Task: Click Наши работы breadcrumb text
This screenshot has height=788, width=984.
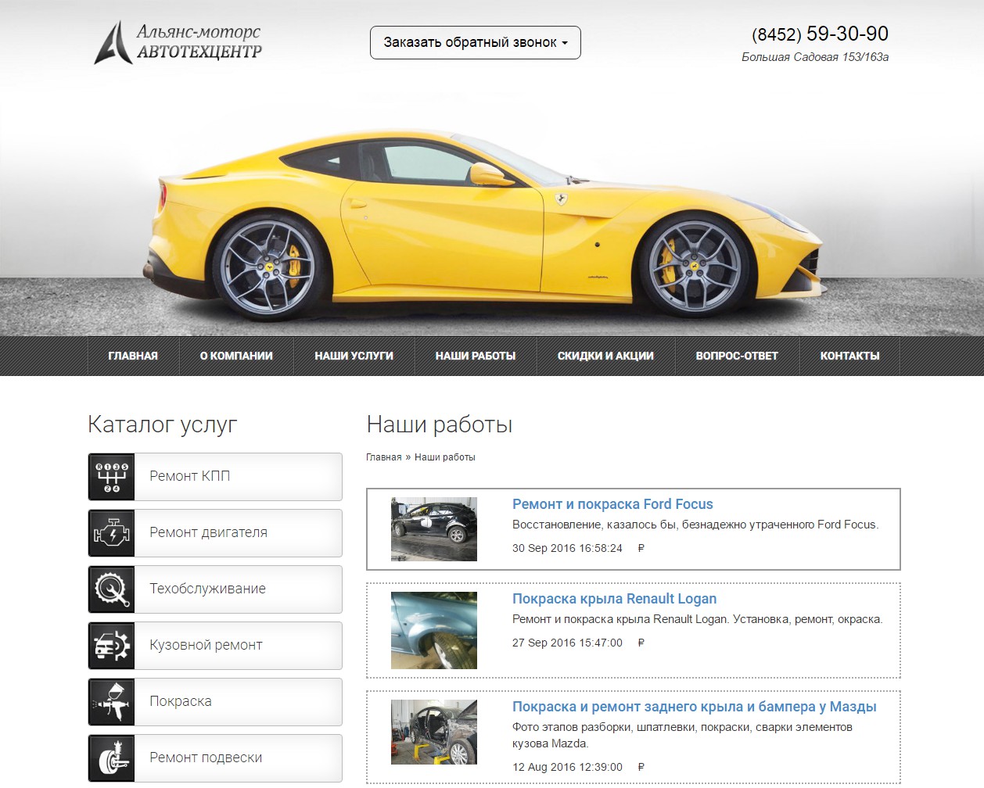Action: point(444,457)
